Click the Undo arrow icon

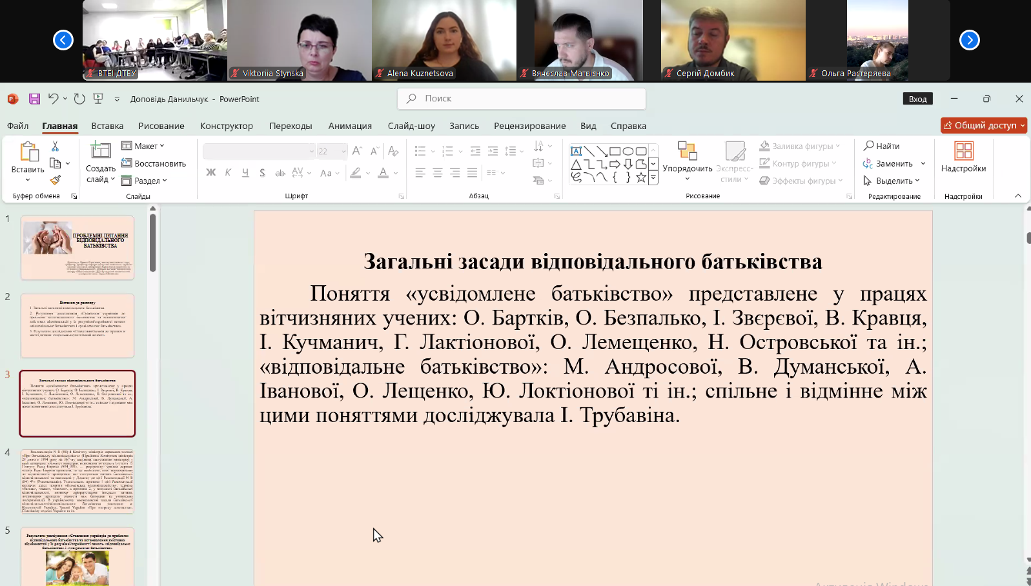coord(53,99)
